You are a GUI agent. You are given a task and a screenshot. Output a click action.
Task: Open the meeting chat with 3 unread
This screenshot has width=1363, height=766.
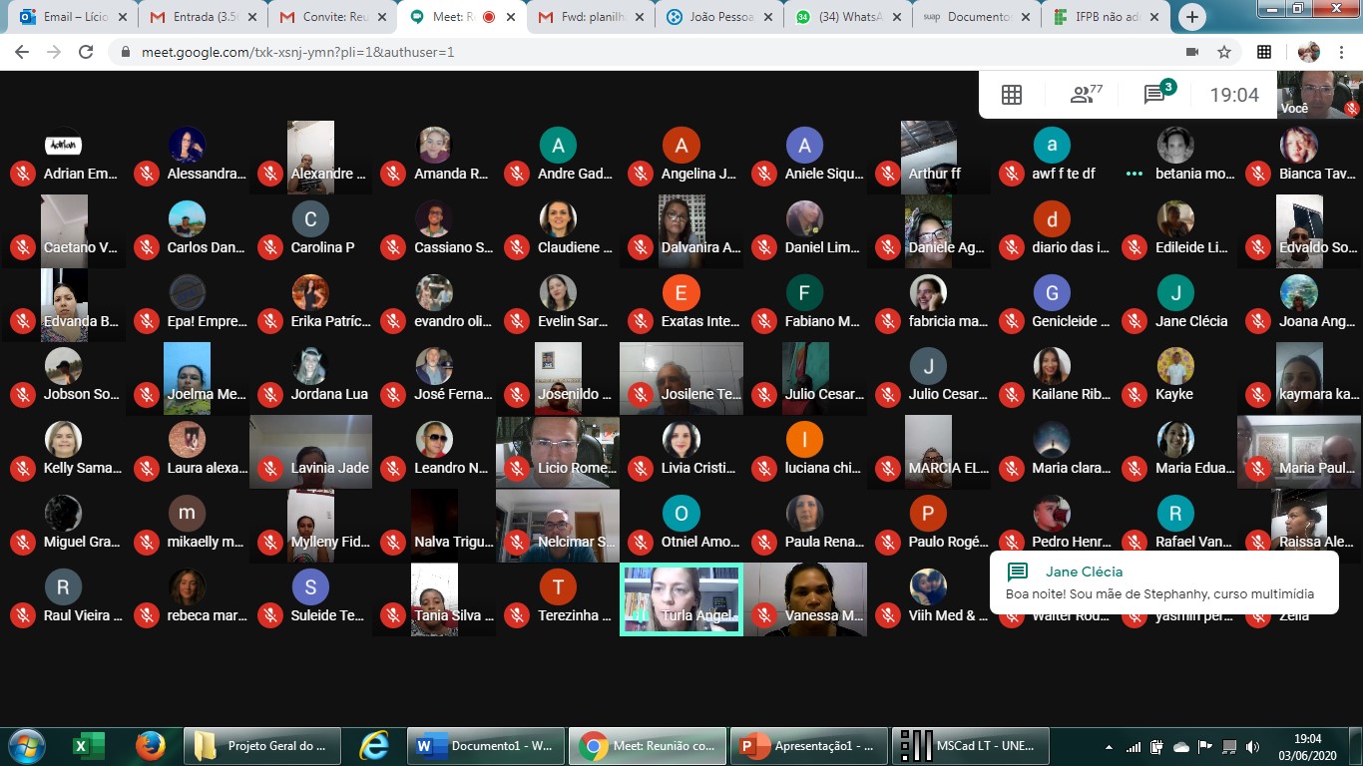pos(1157,94)
